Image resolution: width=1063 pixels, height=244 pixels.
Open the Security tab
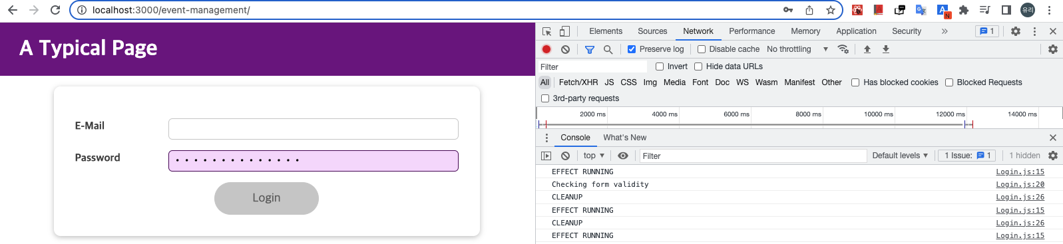click(x=907, y=31)
